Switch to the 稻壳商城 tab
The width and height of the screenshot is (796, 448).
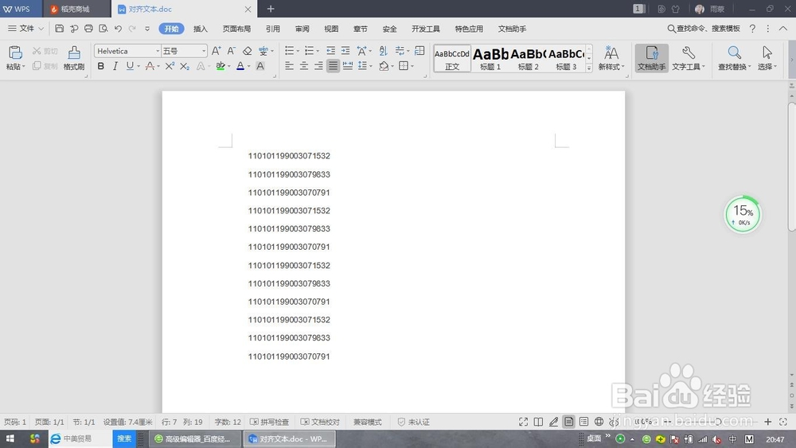click(75, 9)
